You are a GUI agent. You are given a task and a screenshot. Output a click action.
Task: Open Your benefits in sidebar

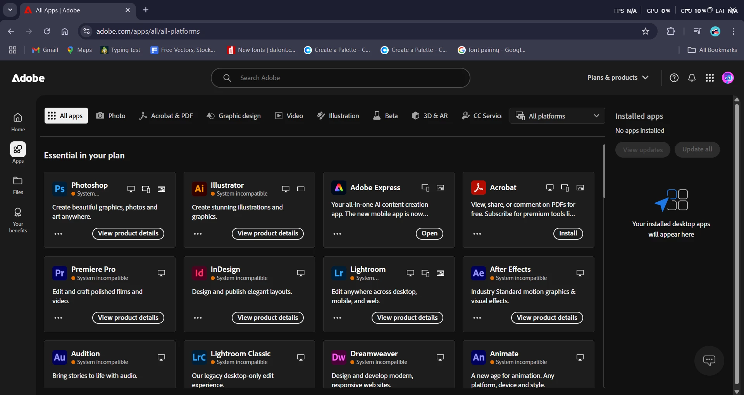(18, 220)
